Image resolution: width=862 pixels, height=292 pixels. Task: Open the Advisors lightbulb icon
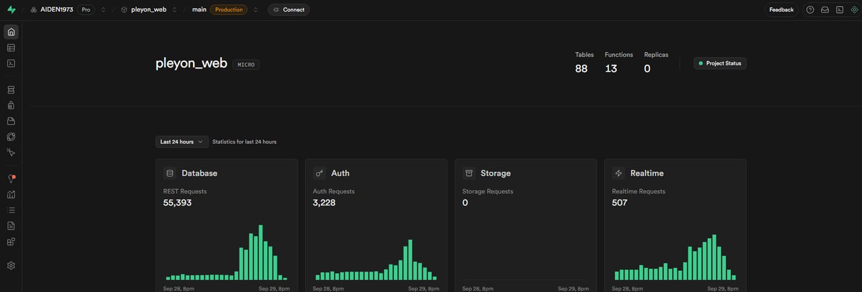(x=11, y=179)
